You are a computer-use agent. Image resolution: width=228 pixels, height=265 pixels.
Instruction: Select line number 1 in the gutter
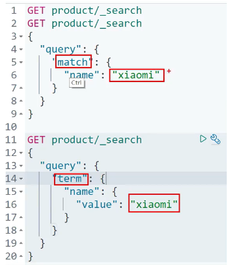pyautogui.click(x=14, y=11)
